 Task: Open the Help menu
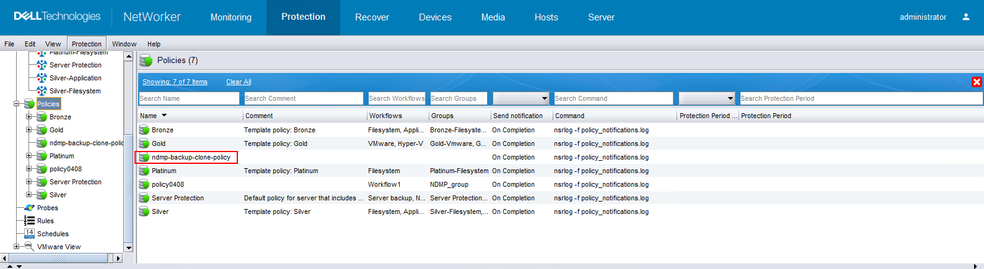pos(154,44)
